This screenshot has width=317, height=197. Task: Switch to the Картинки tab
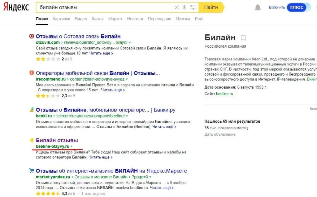(x=61, y=19)
